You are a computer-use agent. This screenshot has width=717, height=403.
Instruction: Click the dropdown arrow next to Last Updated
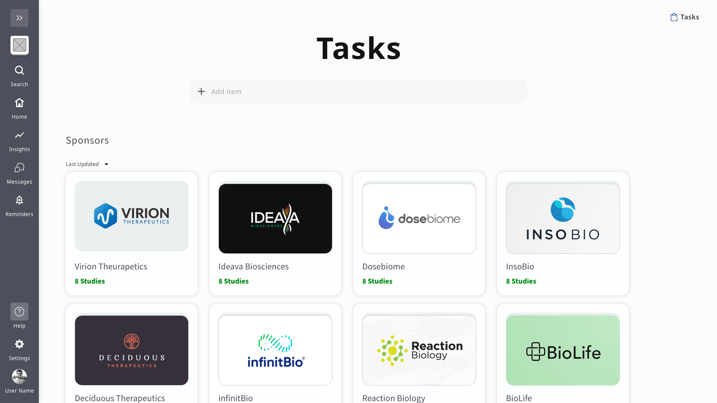point(106,164)
